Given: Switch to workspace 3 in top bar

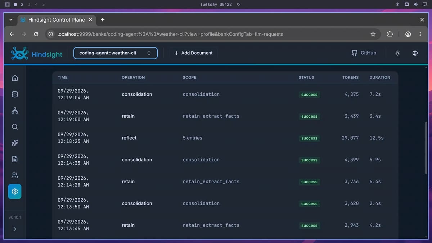Looking at the screenshot, I should coord(29,4).
